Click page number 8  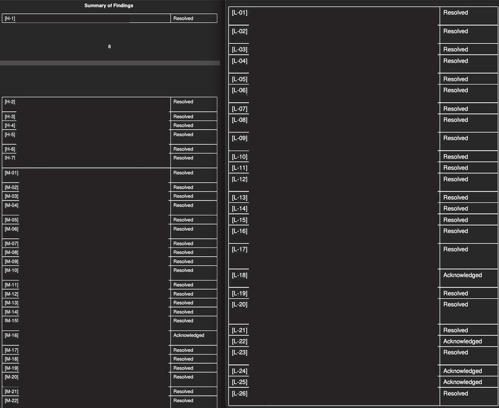pyautogui.click(x=109, y=47)
